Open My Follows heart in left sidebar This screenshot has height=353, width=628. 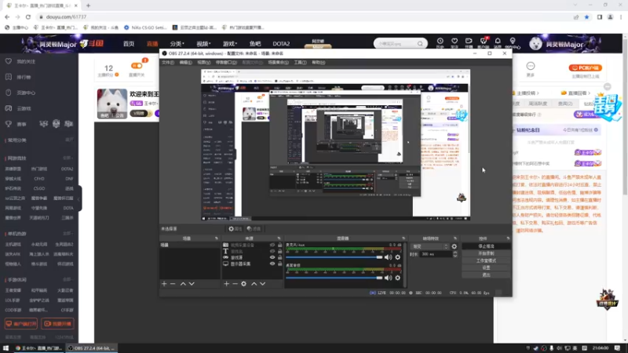coord(9,61)
